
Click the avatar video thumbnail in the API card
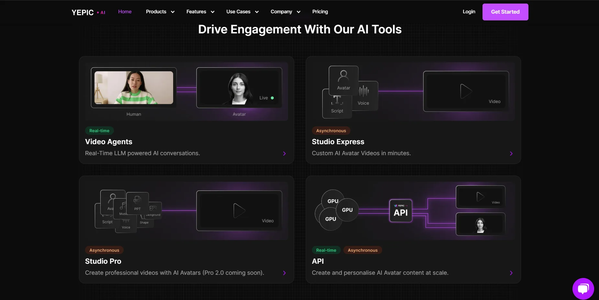coord(480,224)
